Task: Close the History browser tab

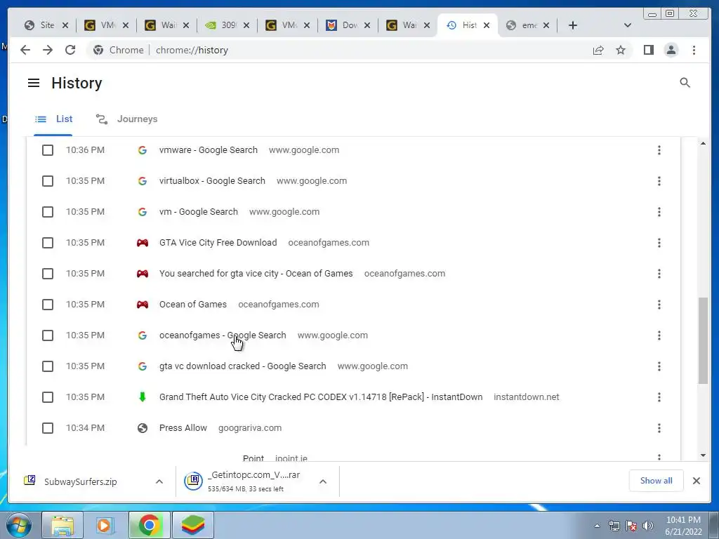Action: 487,25
